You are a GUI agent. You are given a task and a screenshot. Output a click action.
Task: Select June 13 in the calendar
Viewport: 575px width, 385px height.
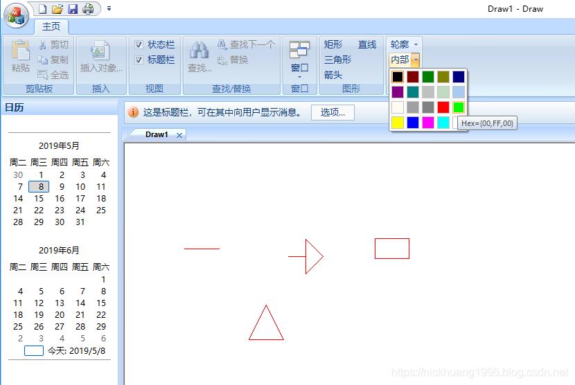[60, 303]
